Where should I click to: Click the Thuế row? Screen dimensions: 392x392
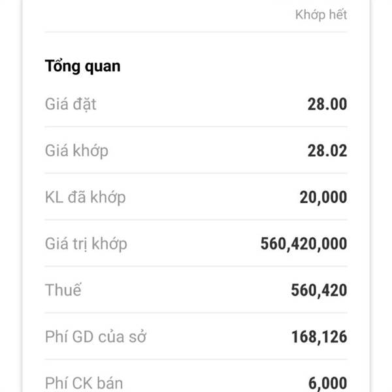pyautogui.click(x=196, y=290)
